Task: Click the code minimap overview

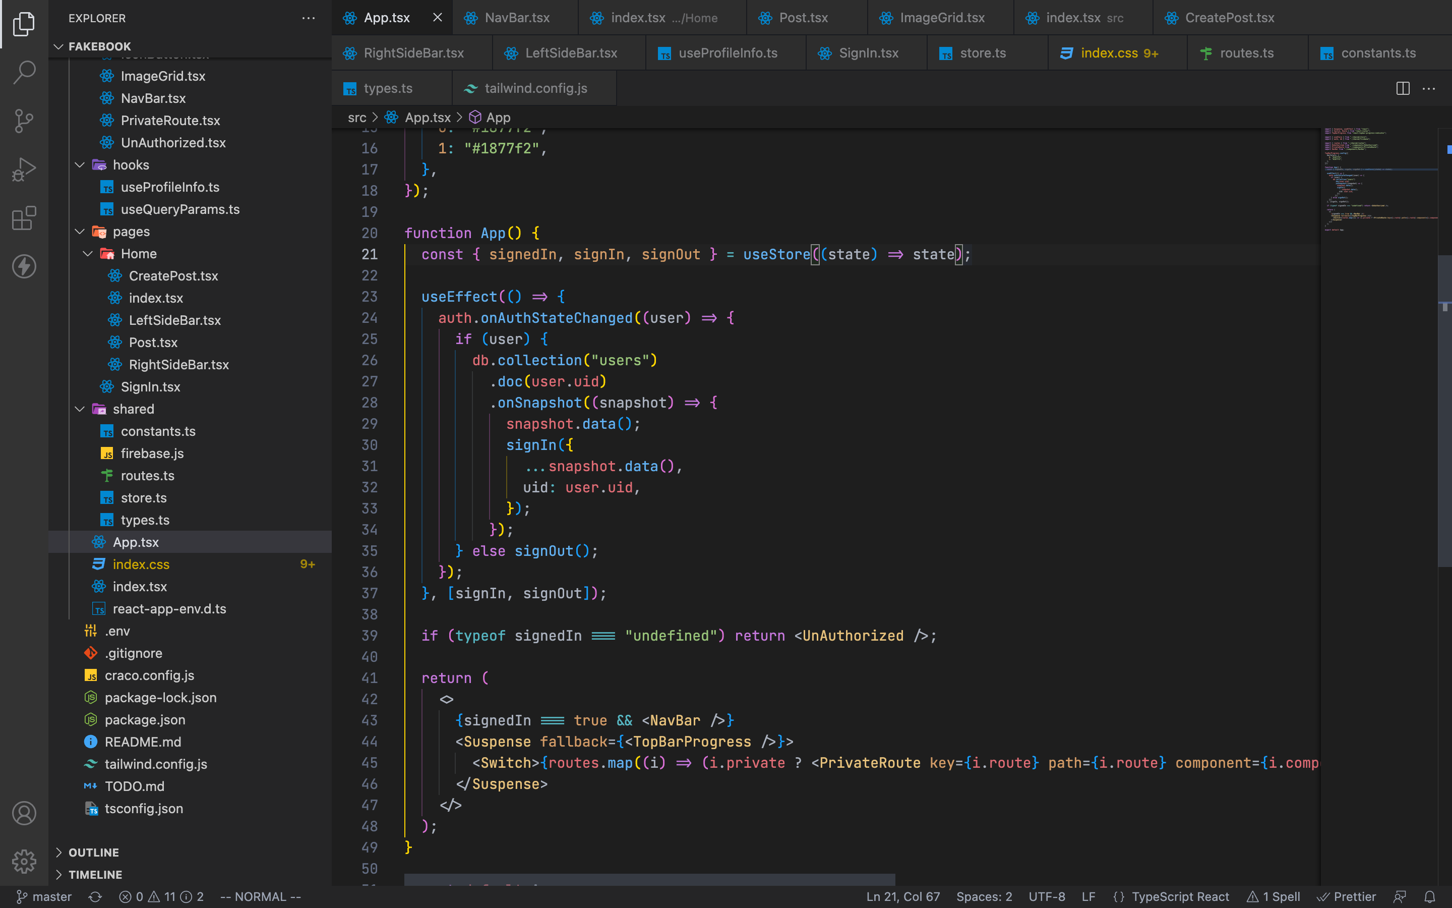Action: 1379,180
